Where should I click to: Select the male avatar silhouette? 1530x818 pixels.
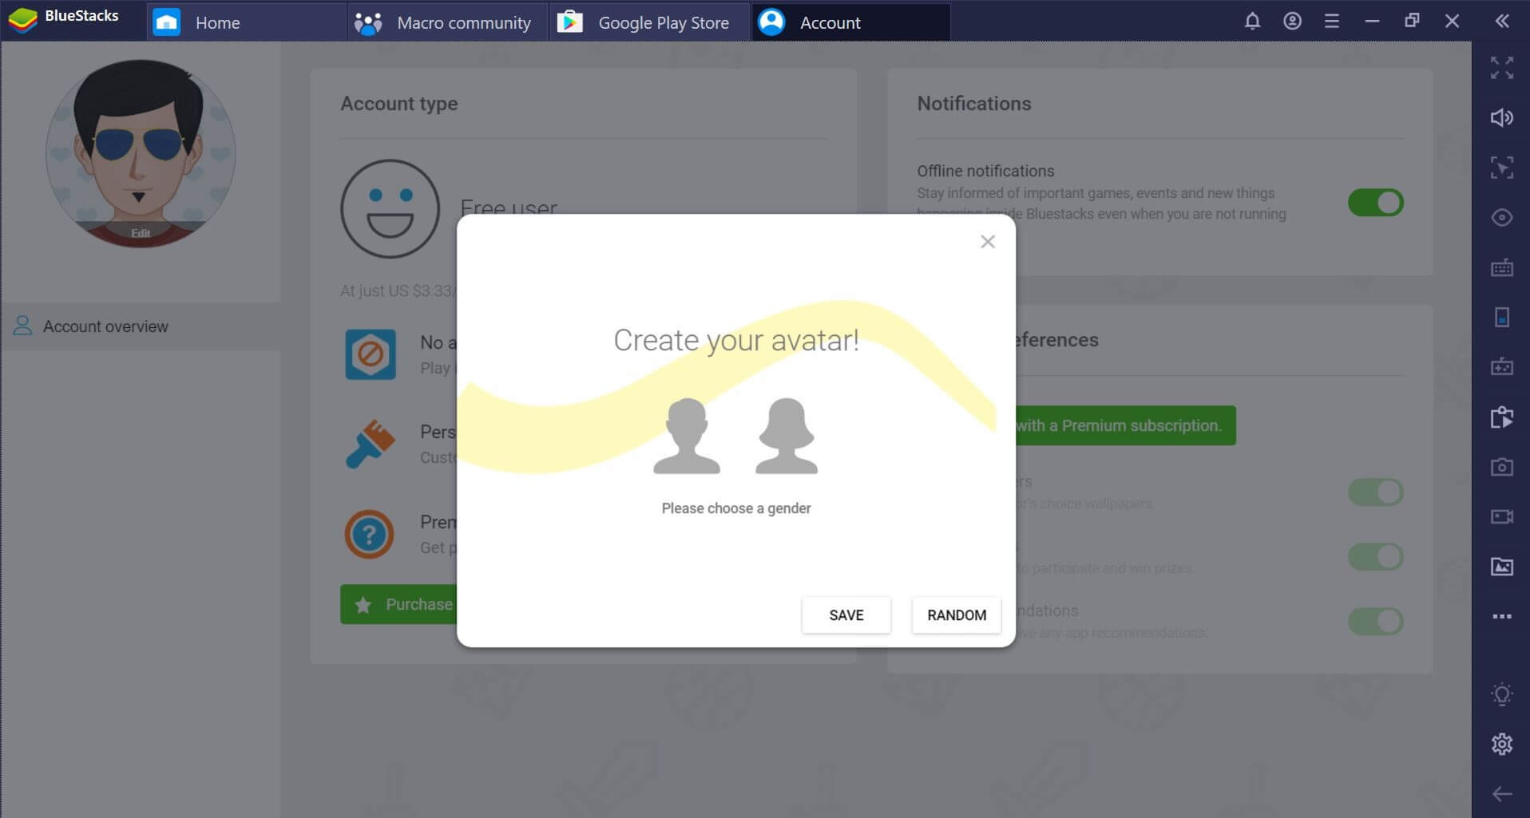click(686, 437)
